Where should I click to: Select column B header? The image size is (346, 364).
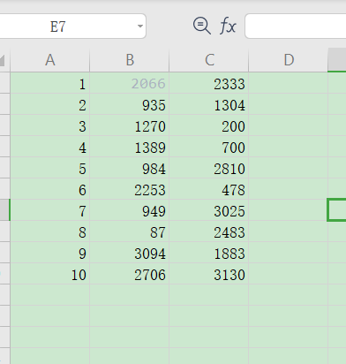[x=130, y=60]
